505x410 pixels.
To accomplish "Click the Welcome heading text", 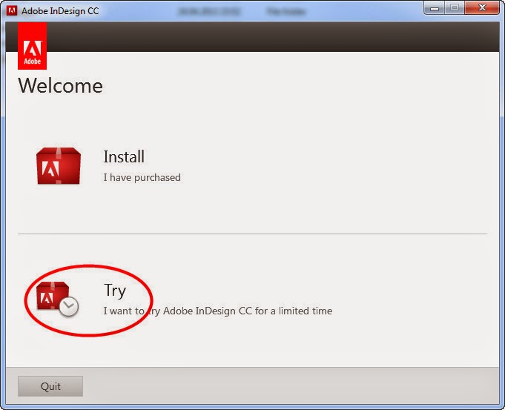I will tap(60, 86).
